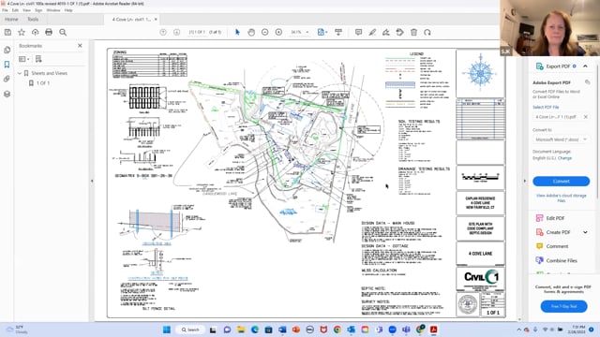Open Adobe Acrobat icon in taskbar
Viewport: 600px width, 337px height.
click(433, 330)
